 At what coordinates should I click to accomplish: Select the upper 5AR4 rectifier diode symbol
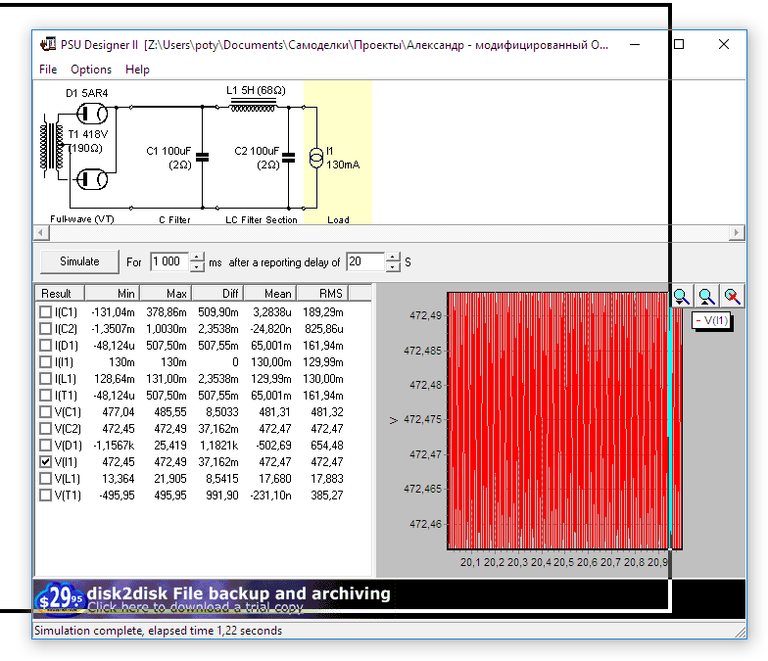[x=90, y=112]
